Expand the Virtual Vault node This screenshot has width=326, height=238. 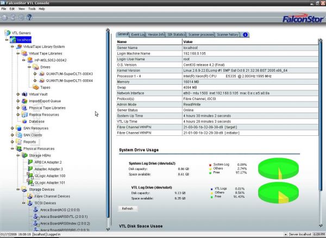pyautogui.click(x=18, y=94)
